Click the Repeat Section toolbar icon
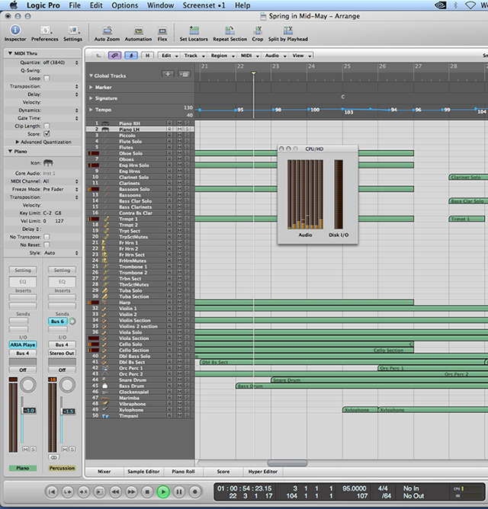Image resolution: width=488 pixels, height=509 pixels. pos(230,33)
